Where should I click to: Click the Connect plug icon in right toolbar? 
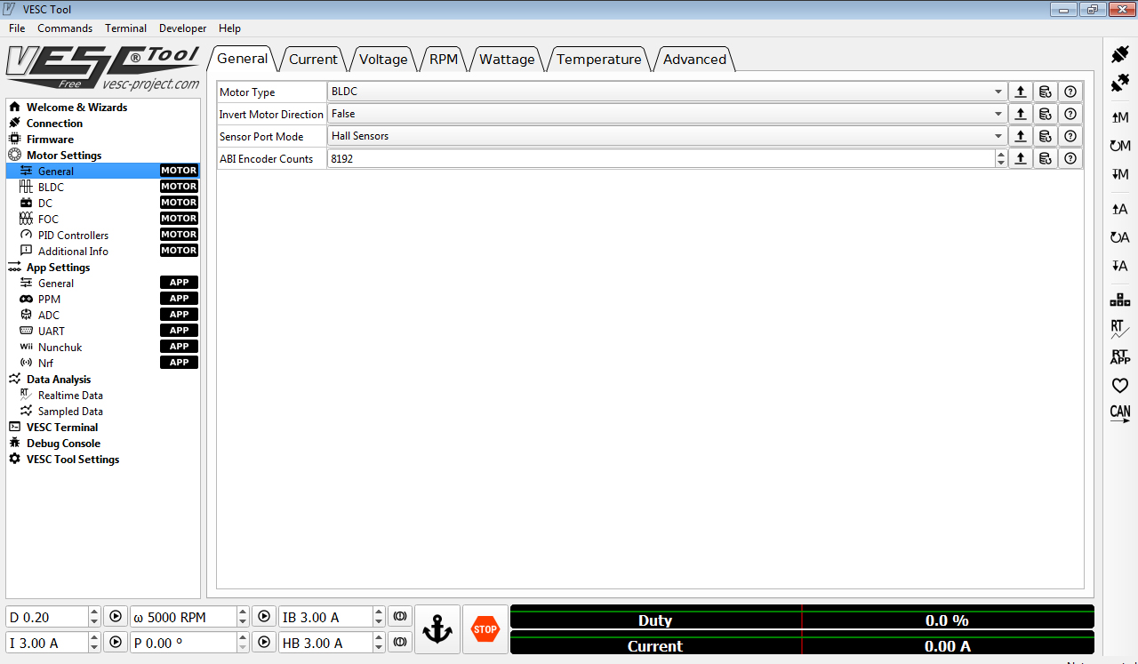[x=1120, y=54]
